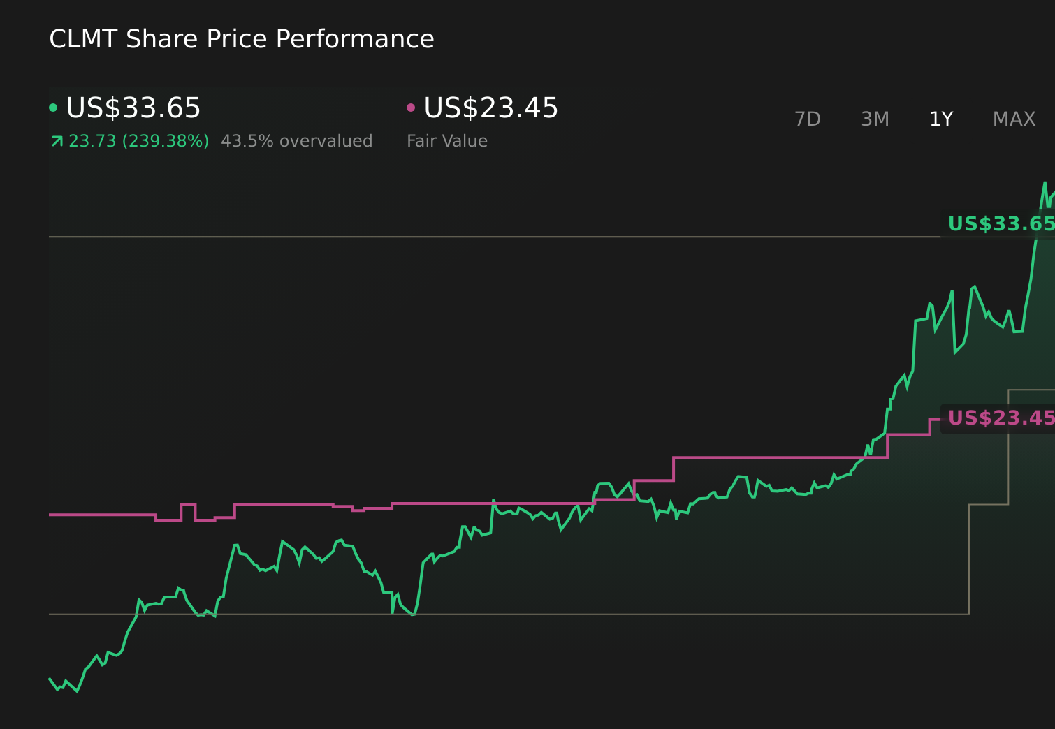Viewport: 1055px width, 729px height.
Task: Switch to the 7D time range tab
Action: (x=808, y=119)
